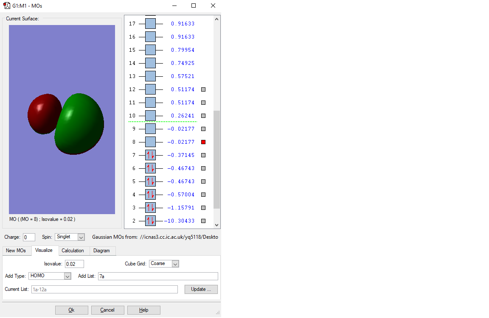Select orbital box for MO 11
This screenshot has height=318, width=489.
point(150,103)
